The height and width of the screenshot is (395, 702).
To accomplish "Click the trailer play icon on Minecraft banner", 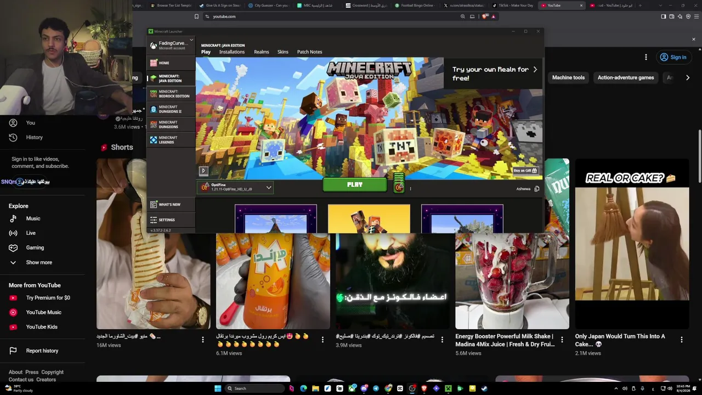I will 203,171.
